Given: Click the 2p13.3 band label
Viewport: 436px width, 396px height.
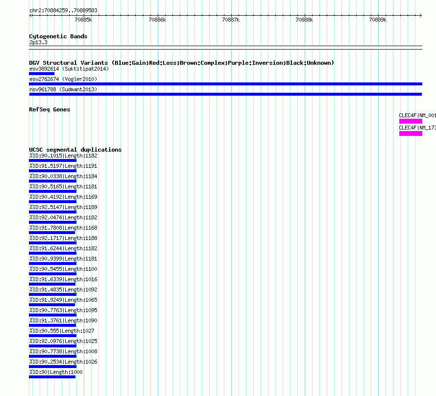Looking at the screenshot, I should click(38, 42).
